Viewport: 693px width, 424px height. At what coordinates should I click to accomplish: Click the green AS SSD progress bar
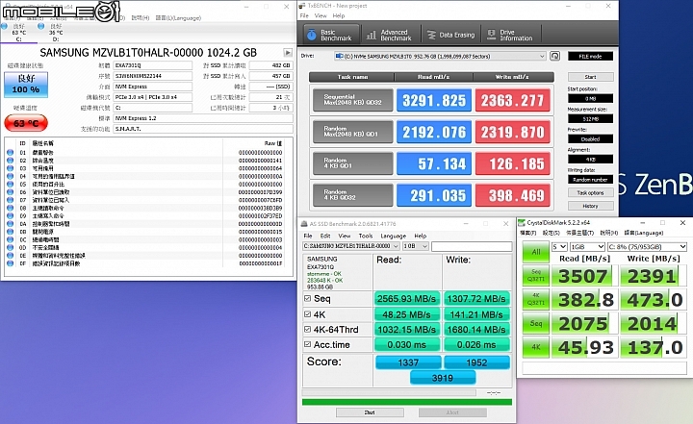(x=406, y=402)
